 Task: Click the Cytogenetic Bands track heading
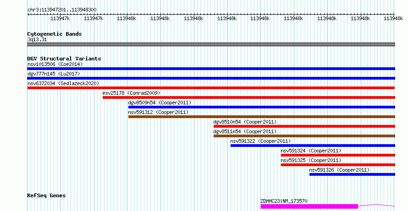point(55,34)
